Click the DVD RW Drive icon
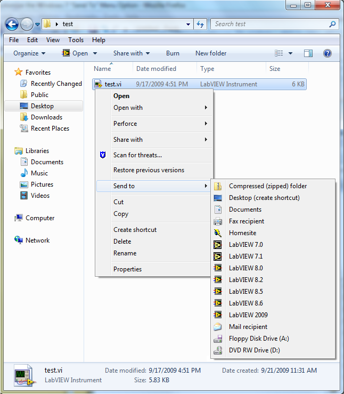344x394 pixels. pos(218,350)
